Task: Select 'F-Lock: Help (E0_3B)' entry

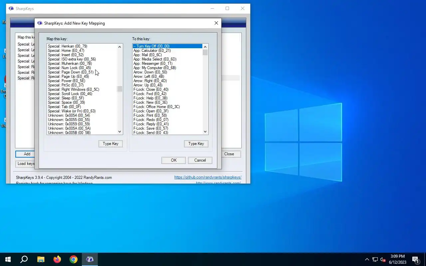Action: (167, 98)
